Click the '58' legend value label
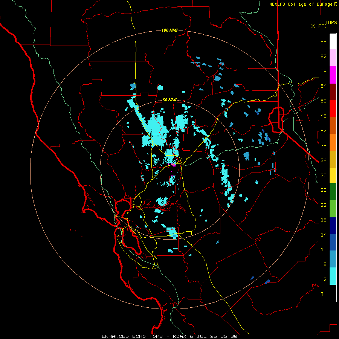Image resolution: width=339 pixels, height=339 pixels. click(324, 71)
